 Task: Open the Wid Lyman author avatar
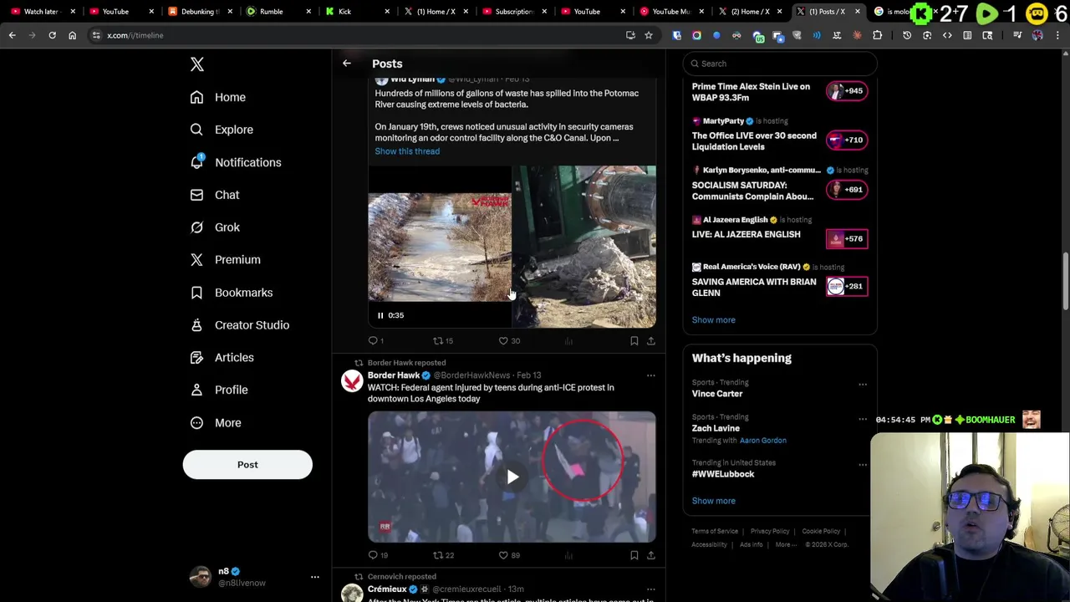(x=381, y=79)
